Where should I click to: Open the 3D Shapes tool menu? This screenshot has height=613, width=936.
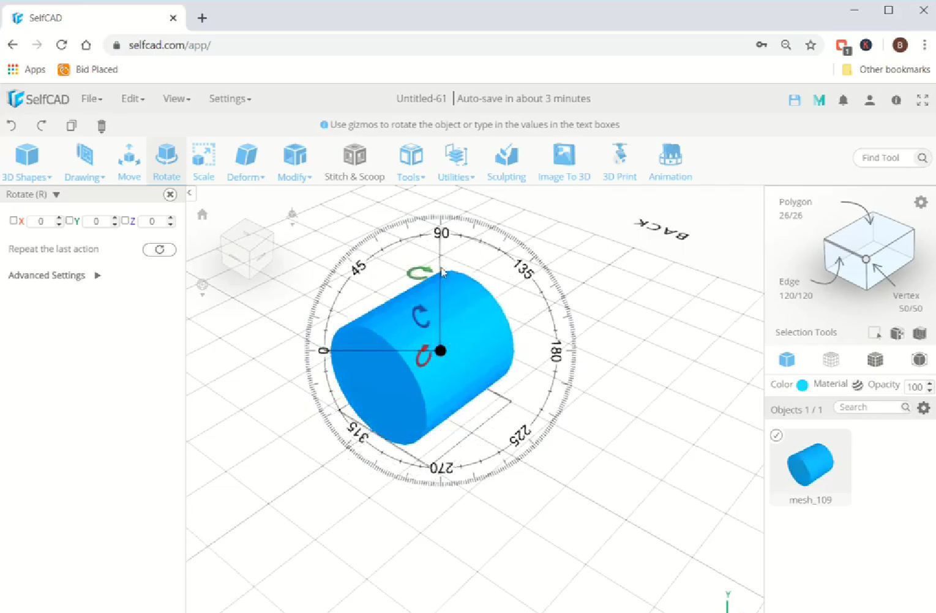pyautogui.click(x=27, y=162)
